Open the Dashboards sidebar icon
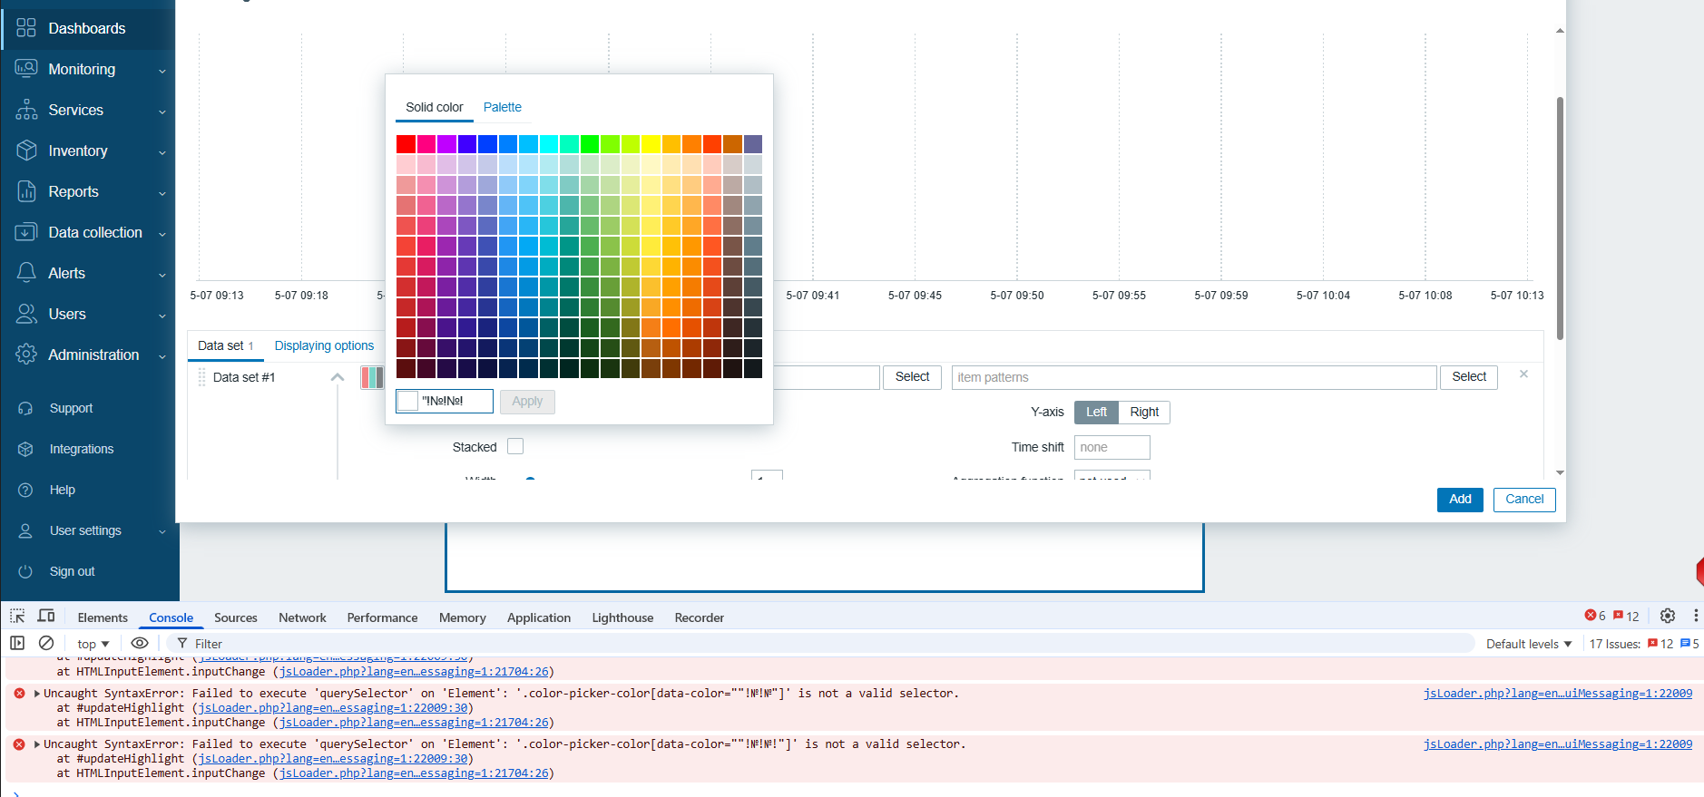 26,28
